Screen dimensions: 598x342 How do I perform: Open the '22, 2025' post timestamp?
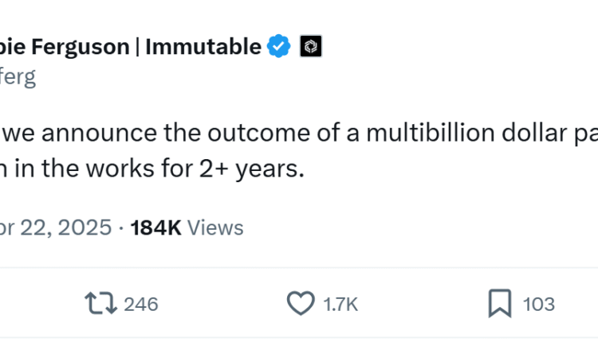(x=65, y=228)
